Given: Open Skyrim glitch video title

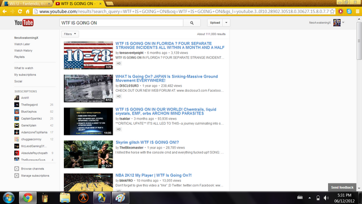Looking at the screenshot, I should (147, 142).
